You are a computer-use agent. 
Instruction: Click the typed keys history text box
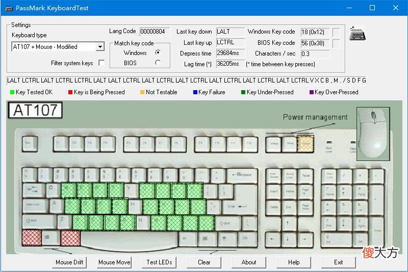point(186,80)
